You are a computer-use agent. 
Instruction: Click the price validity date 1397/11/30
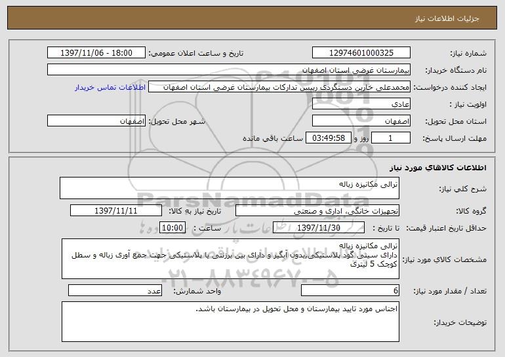(x=319, y=228)
